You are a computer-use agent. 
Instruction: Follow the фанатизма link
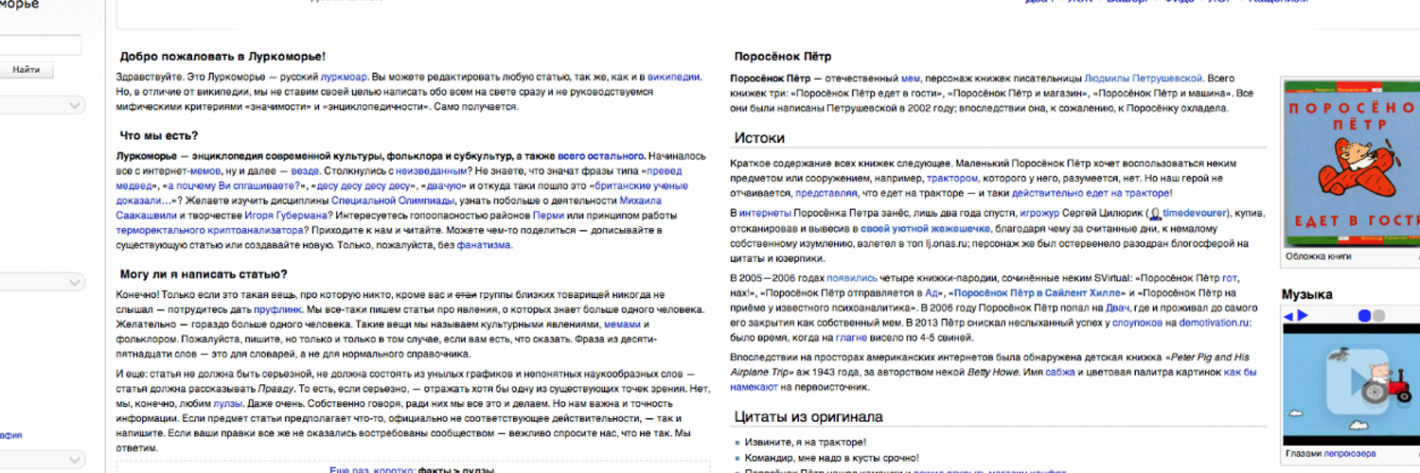(x=484, y=245)
